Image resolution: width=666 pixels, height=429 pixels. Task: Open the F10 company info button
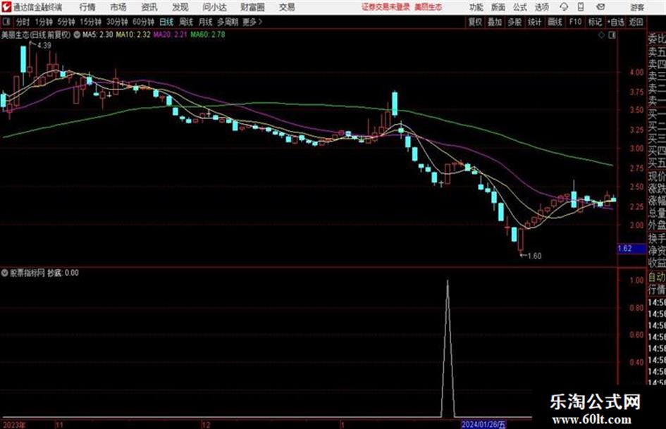576,22
